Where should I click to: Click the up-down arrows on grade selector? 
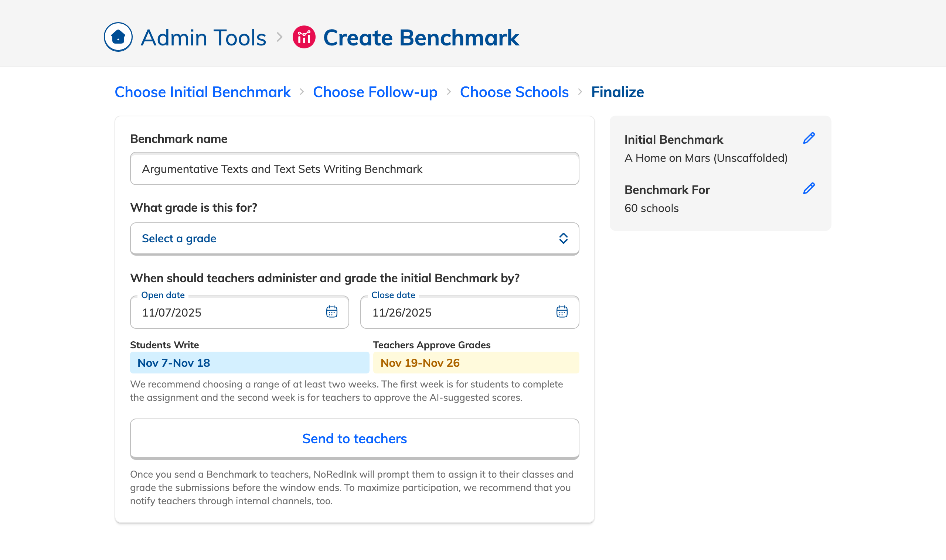click(563, 238)
